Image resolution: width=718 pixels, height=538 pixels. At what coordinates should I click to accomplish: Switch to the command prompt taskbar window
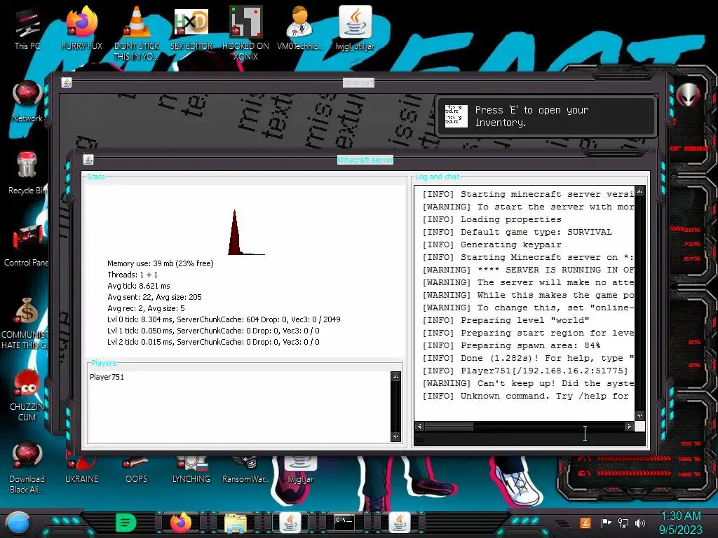coord(344,523)
